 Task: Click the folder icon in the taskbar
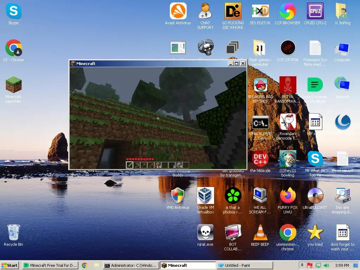(97, 265)
